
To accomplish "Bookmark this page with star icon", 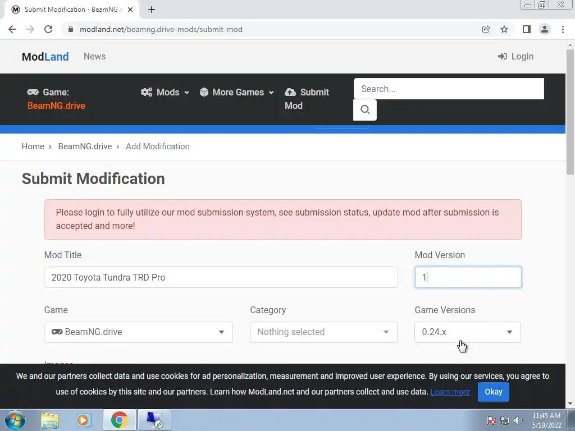I will (x=504, y=29).
